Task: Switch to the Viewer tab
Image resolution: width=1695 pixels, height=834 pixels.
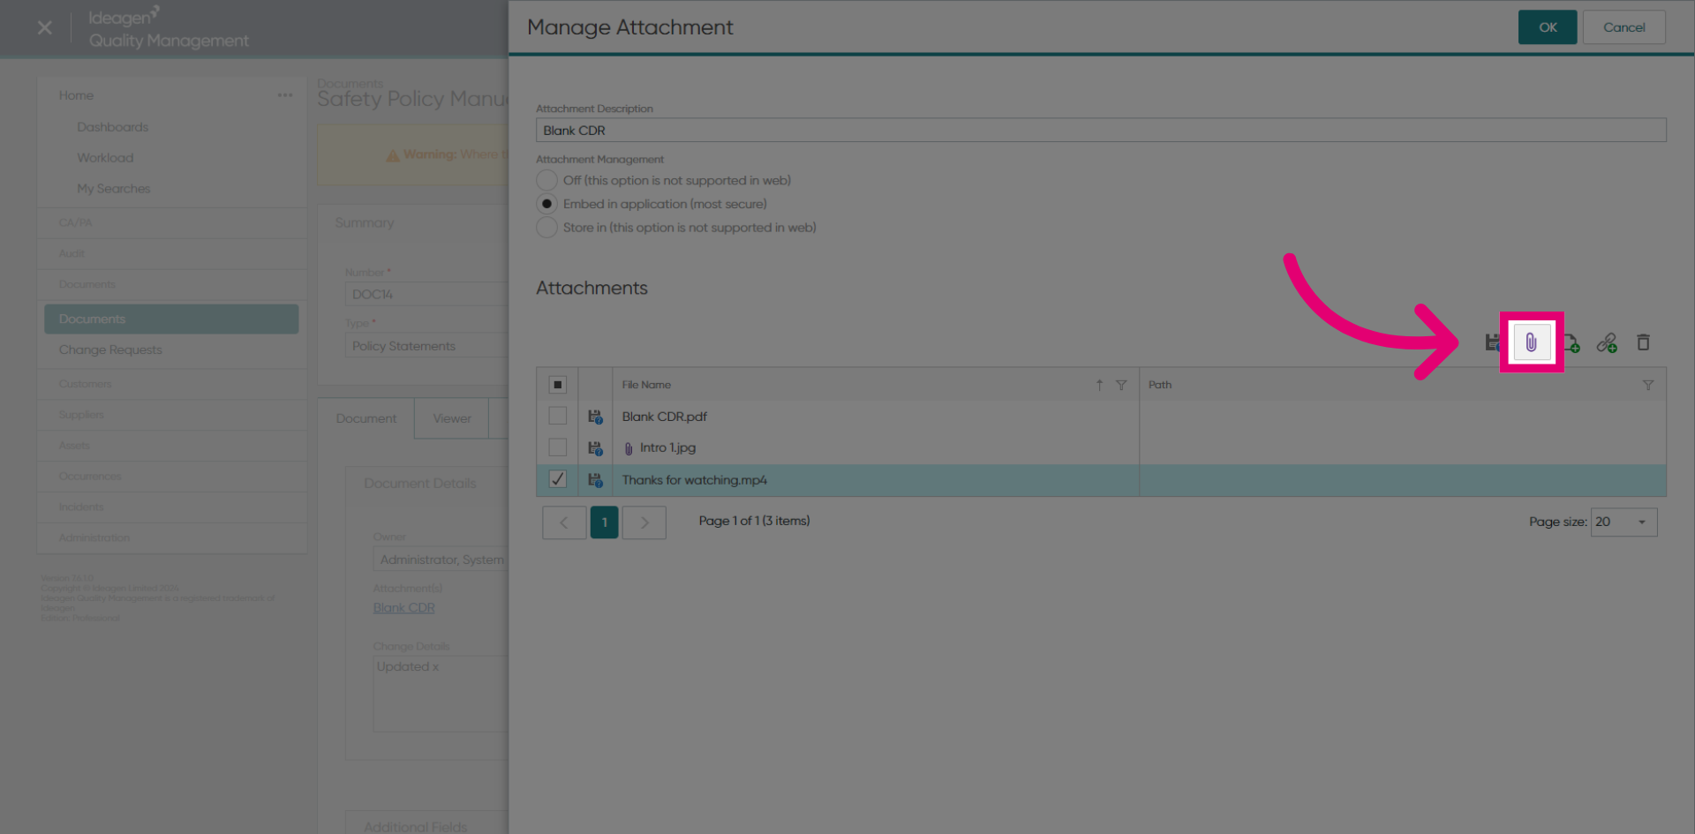Action: coord(452,418)
